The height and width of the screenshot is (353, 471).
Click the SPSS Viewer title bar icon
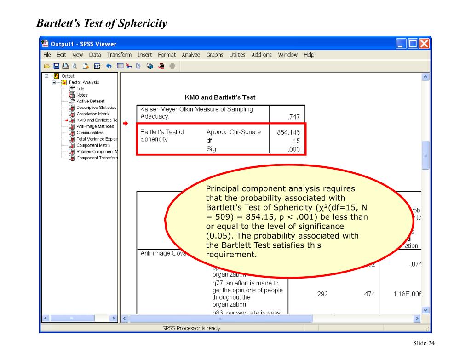click(45, 44)
